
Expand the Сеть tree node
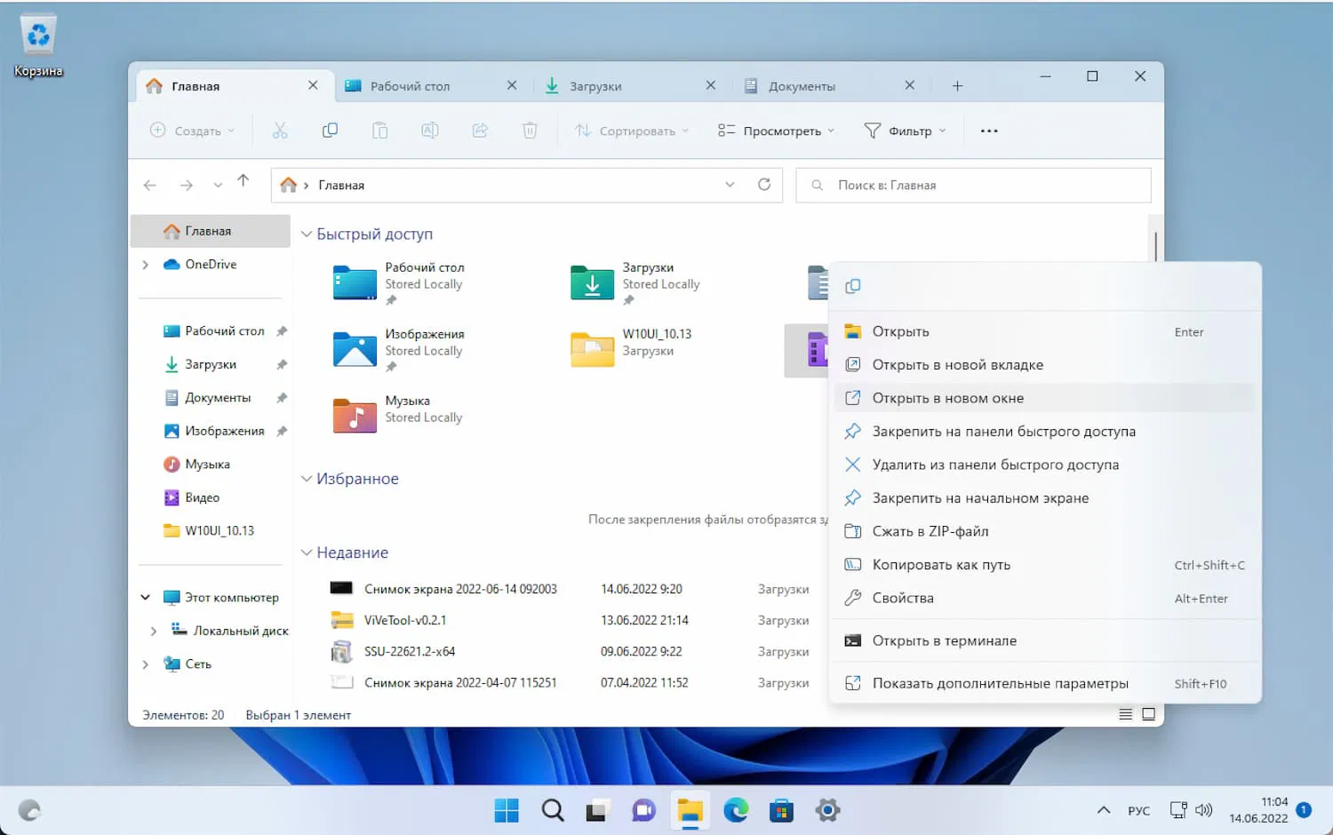(146, 664)
